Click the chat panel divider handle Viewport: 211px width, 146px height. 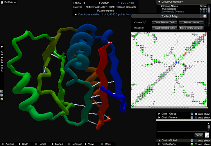point(183,120)
